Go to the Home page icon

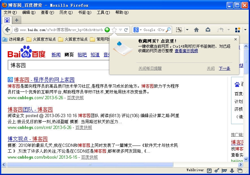point(196,30)
